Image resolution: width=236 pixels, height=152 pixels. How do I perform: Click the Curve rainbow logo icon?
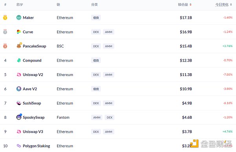[18, 32]
